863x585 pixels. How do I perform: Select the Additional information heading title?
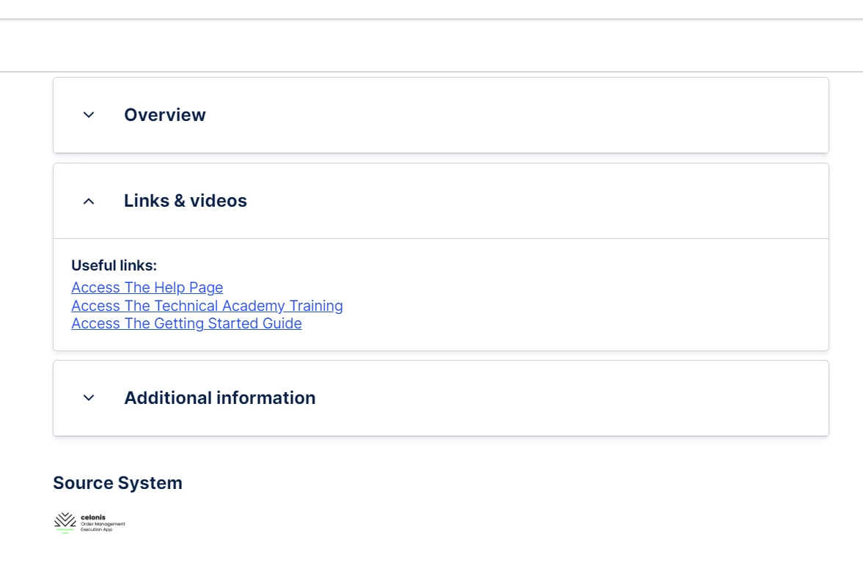[220, 398]
